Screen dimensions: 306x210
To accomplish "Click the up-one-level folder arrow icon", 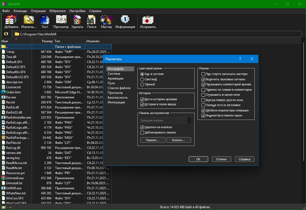I will click(x=6, y=34).
